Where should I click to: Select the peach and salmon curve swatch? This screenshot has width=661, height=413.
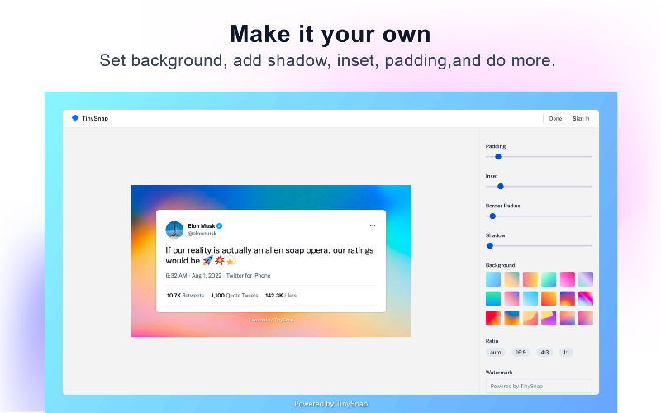click(530, 318)
